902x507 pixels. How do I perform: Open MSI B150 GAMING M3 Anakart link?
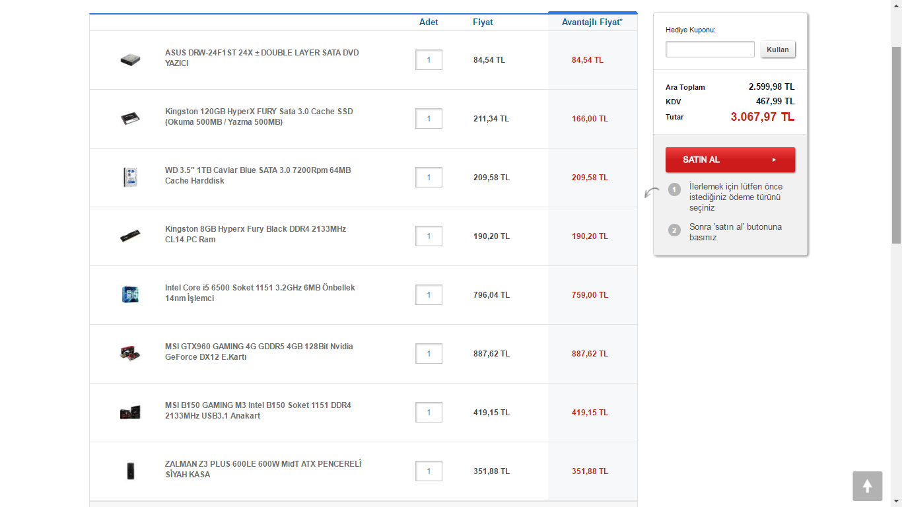pos(258,411)
